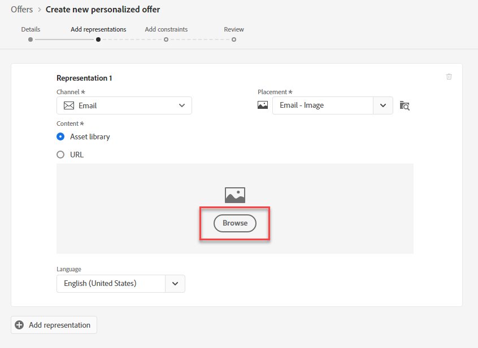Expand the Placement dropdown arrow
This screenshot has height=348, width=478.
pos(383,105)
